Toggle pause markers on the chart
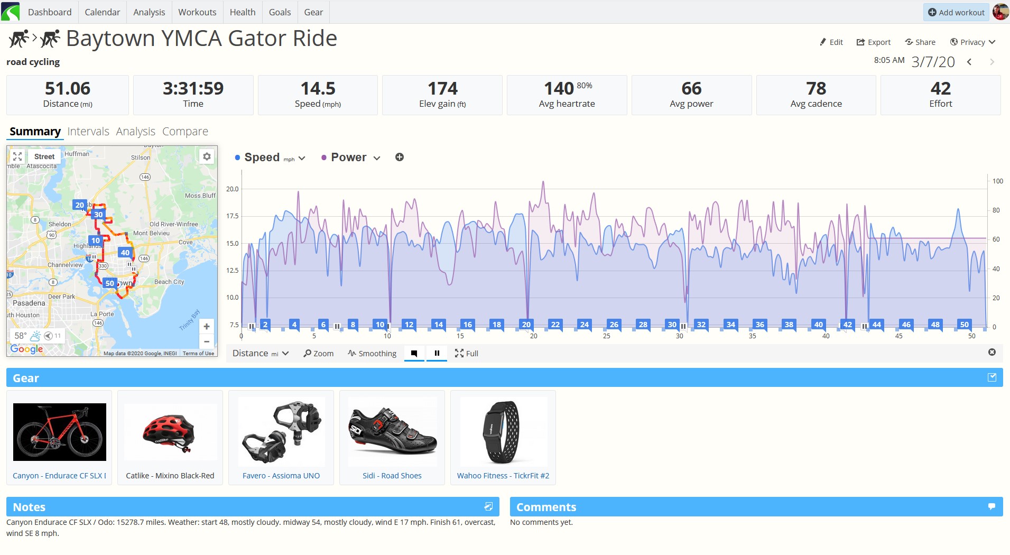 point(437,353)
